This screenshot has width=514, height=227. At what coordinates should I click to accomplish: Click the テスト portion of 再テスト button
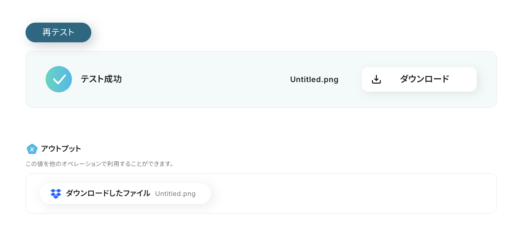pyautogui.click(x=63, y=32)
